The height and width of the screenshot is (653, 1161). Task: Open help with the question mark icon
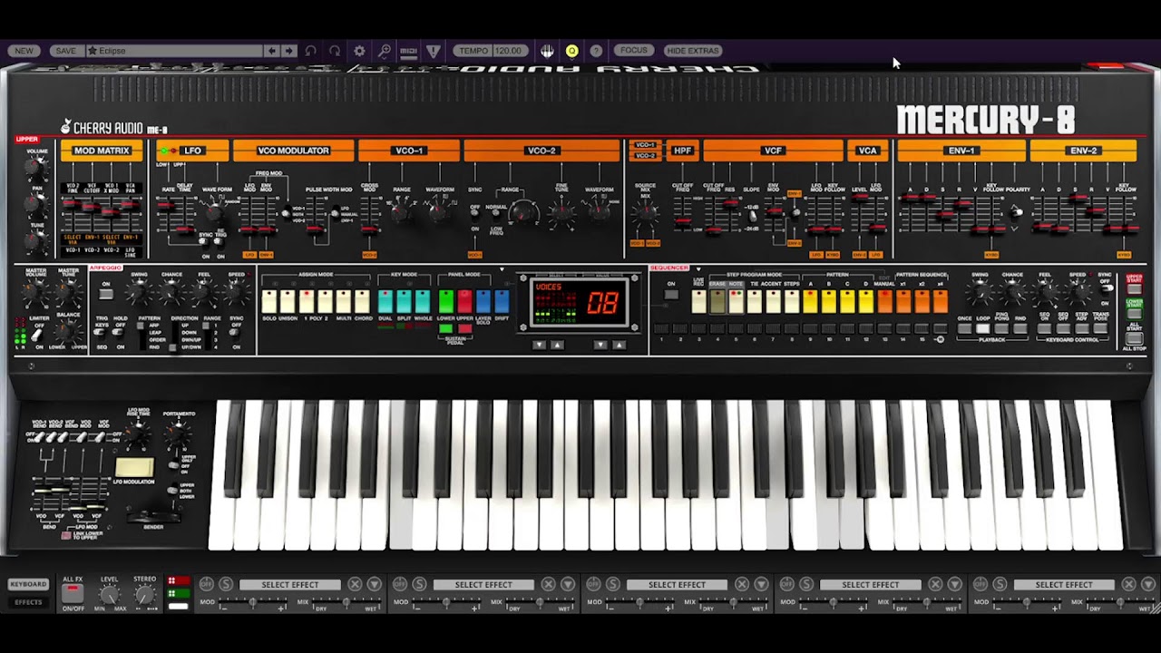[596, 51]
